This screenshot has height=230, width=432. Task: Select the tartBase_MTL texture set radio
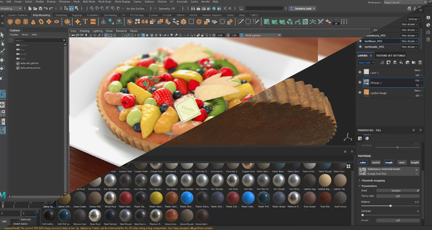click(360, 41)
